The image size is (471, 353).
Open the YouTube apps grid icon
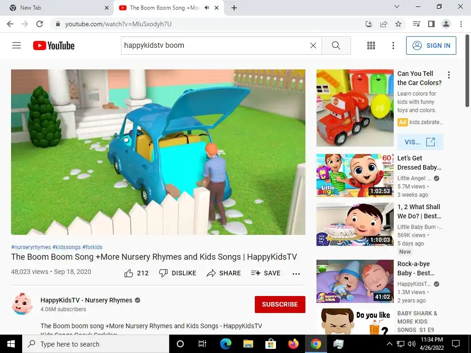(371, 46)
